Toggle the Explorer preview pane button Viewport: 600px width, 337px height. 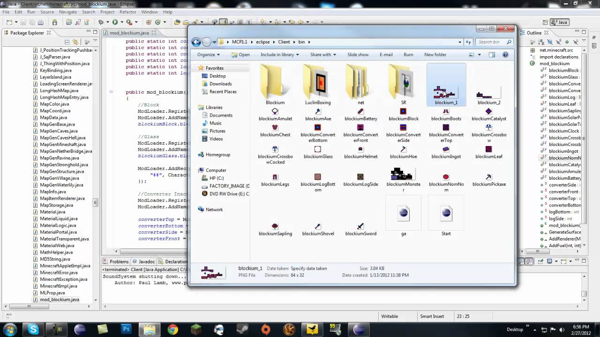(492, 55)
